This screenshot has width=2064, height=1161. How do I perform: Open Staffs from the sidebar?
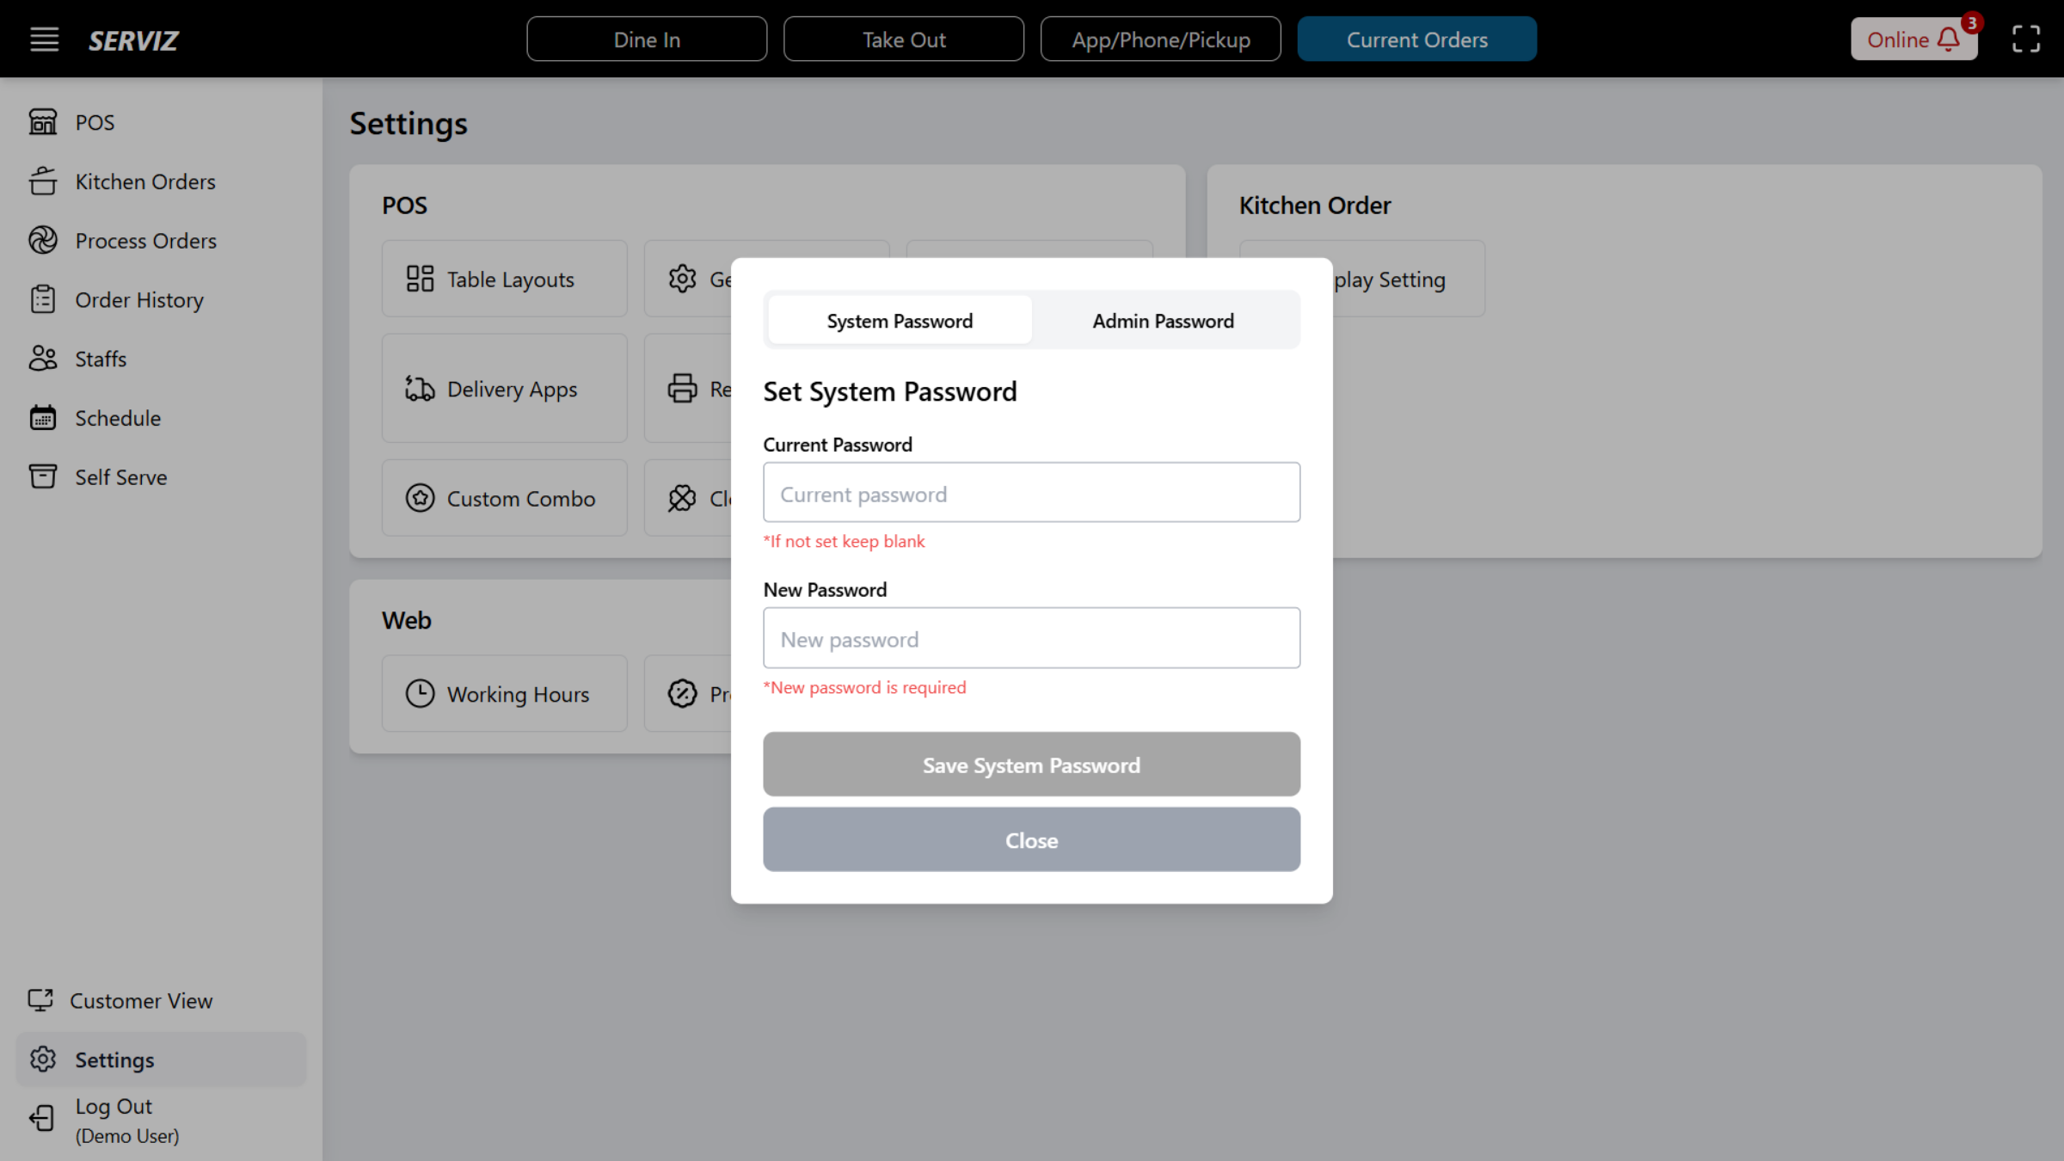point(100,359)
